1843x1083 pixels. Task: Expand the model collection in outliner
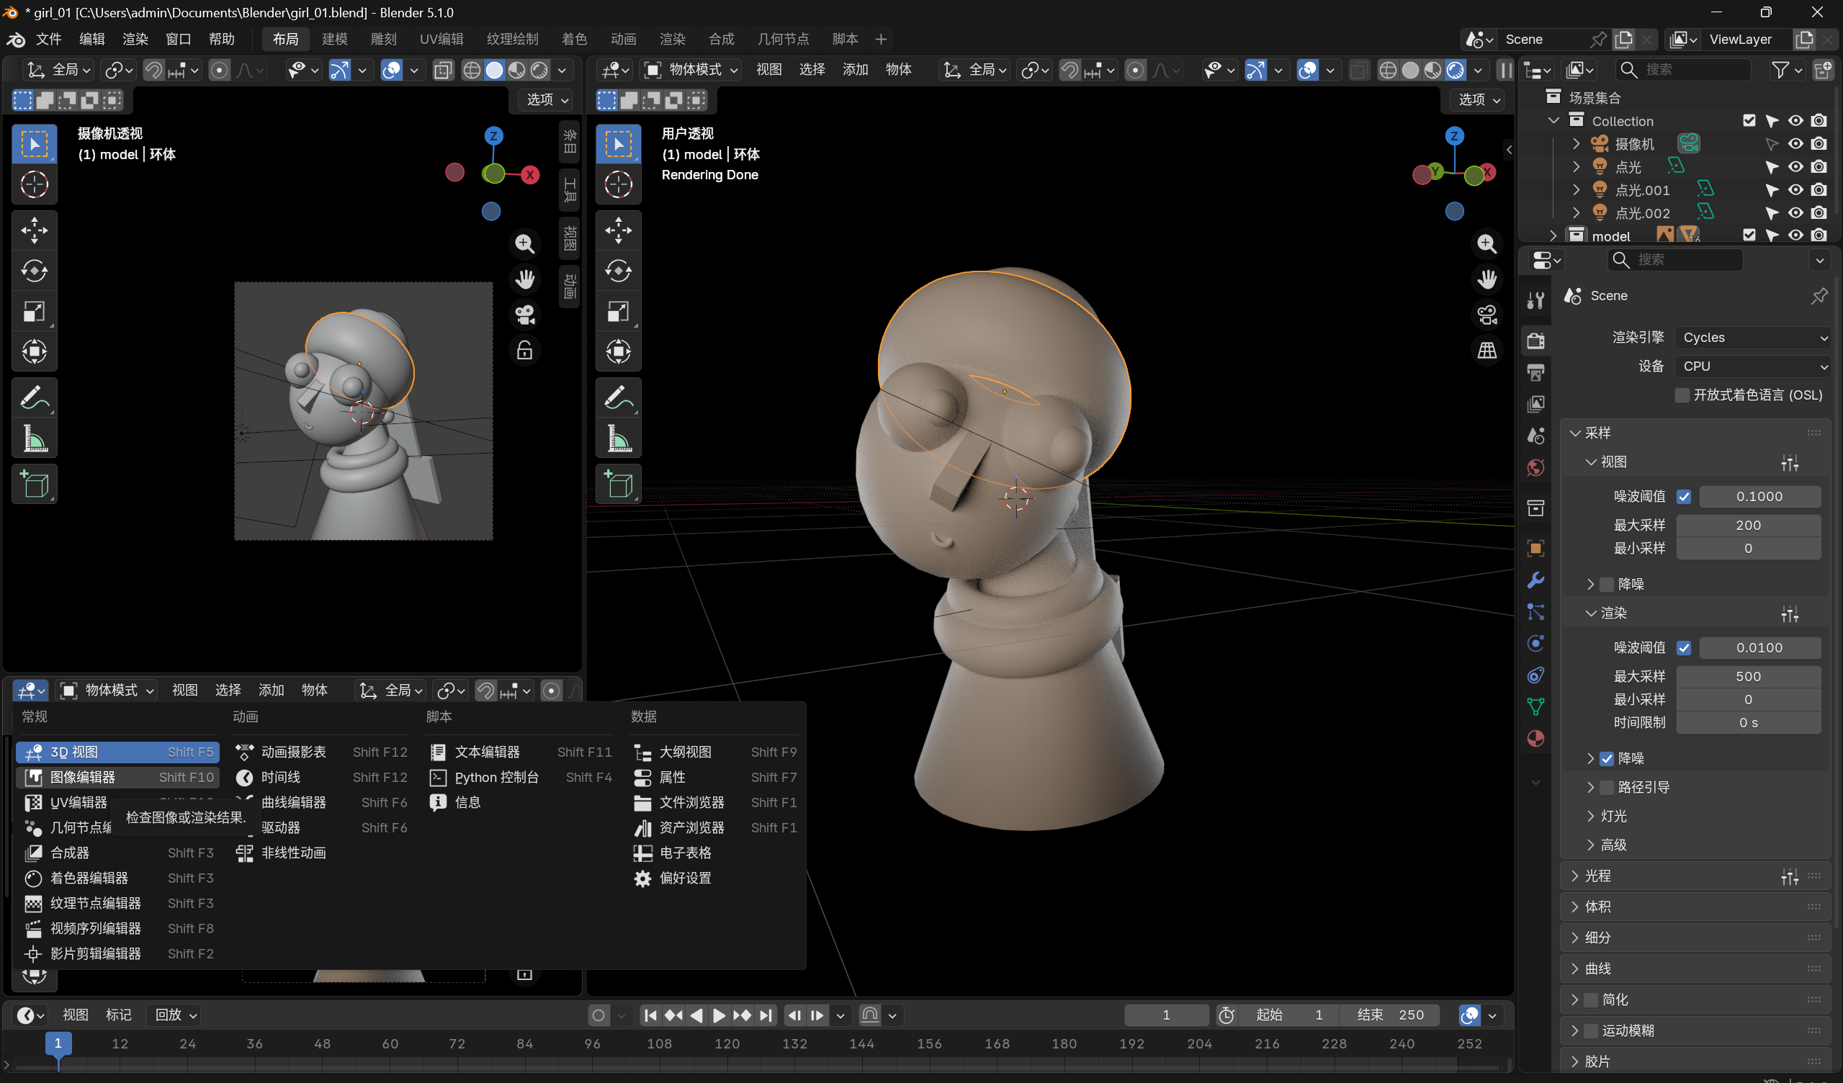(x=1553, y=236)
